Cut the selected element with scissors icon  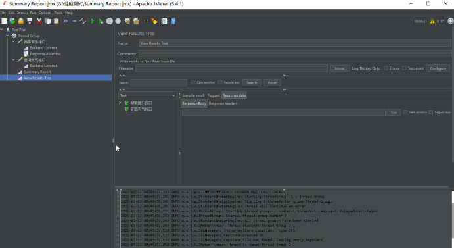tap(39, 21)
